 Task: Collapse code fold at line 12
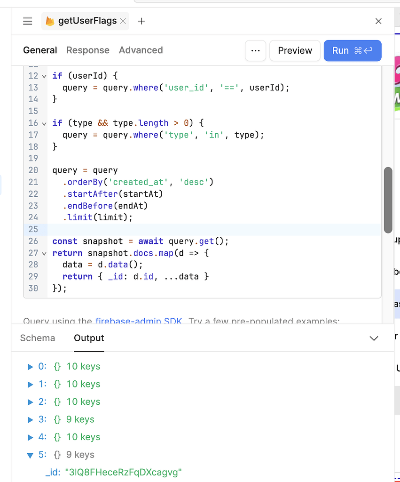pos(44,76)
